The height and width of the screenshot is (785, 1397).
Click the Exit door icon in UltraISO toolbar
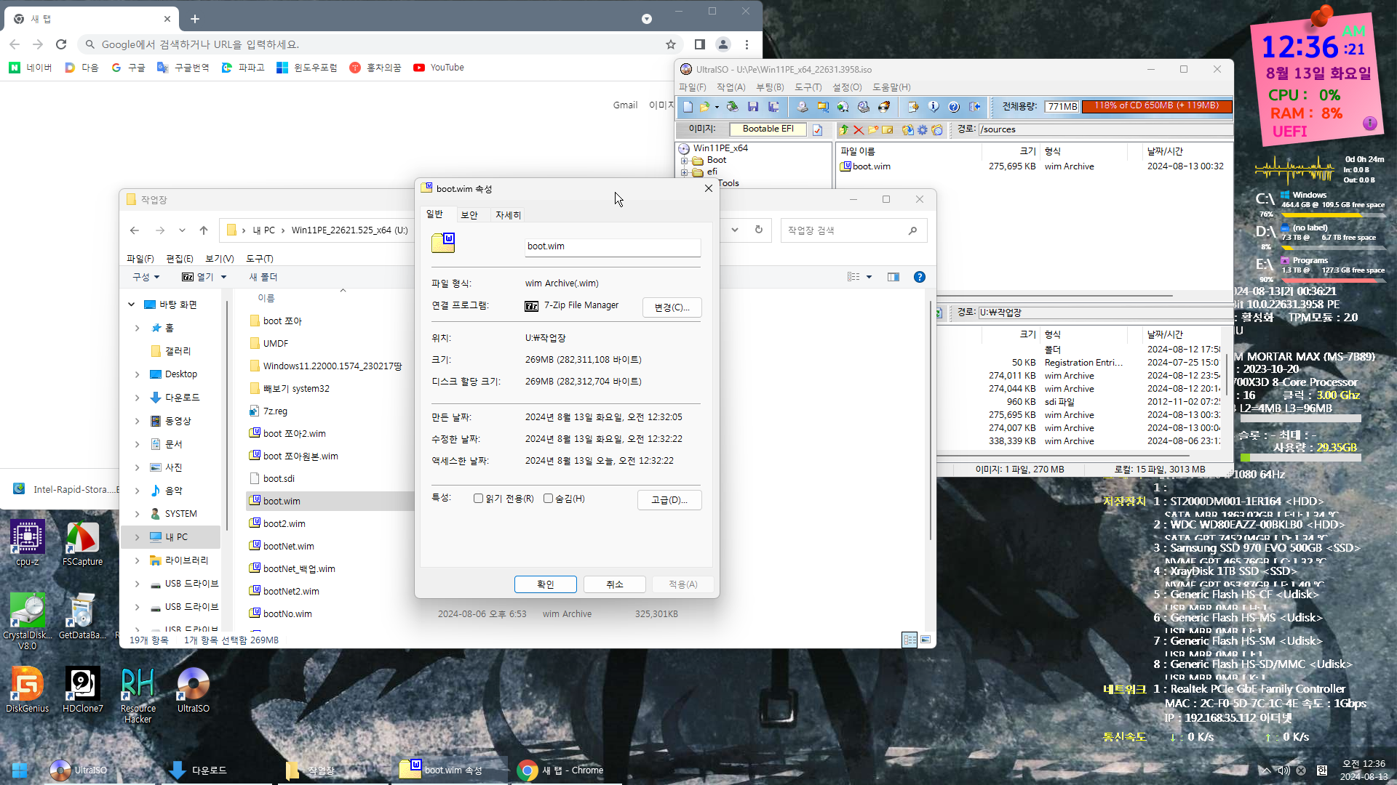(975, 107)
